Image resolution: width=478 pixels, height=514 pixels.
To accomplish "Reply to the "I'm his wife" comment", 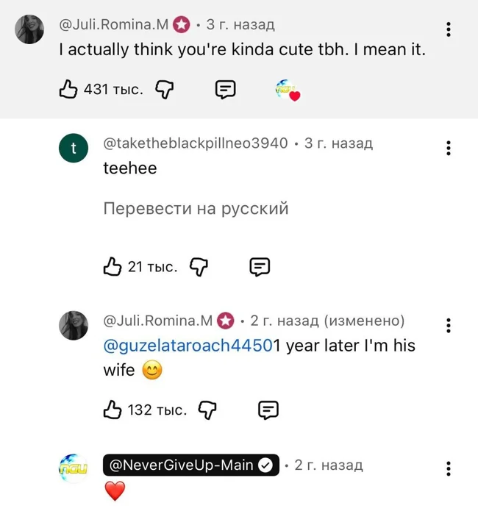I will pos(268,410).
